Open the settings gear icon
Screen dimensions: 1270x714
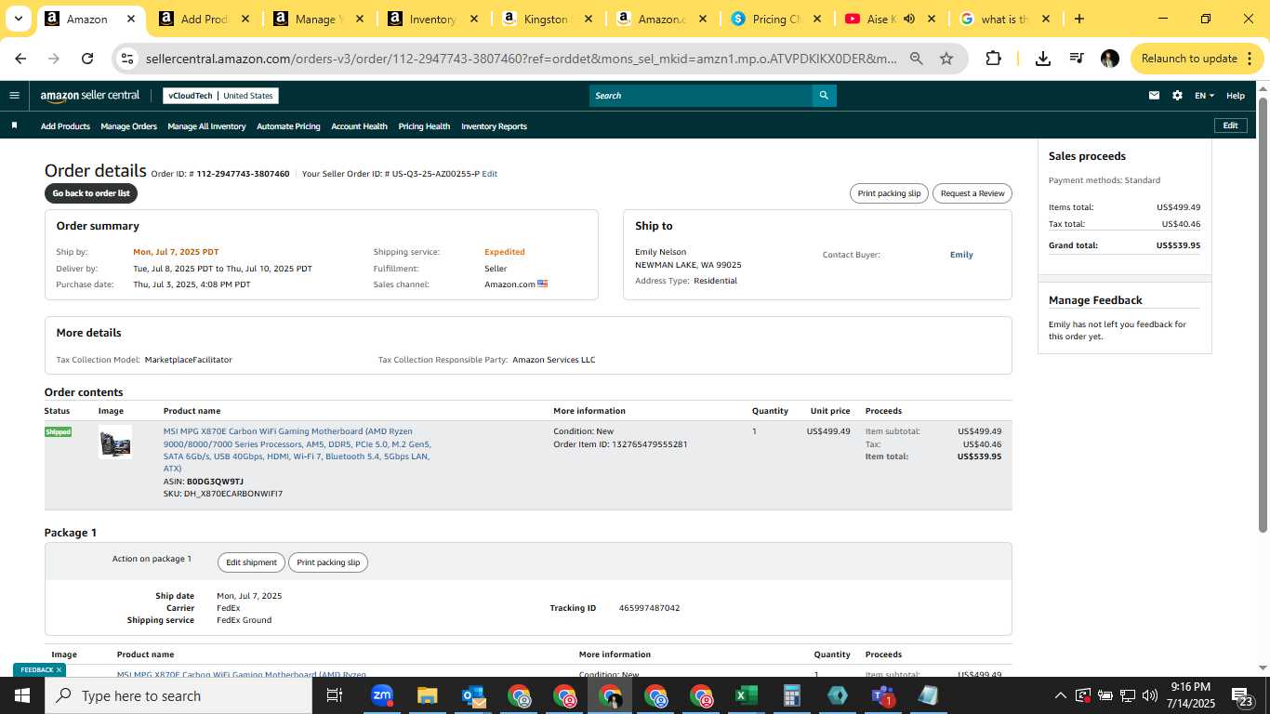point(1177,95)
